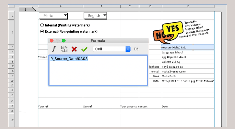Click in the formula text field
Image resolution: width=235 pixels, height=129 pixels.
[x=98, y=70]
